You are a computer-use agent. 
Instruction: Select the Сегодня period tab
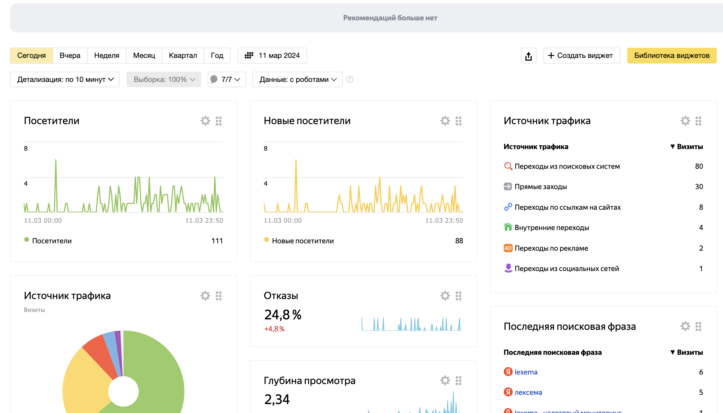click(31, 55)
